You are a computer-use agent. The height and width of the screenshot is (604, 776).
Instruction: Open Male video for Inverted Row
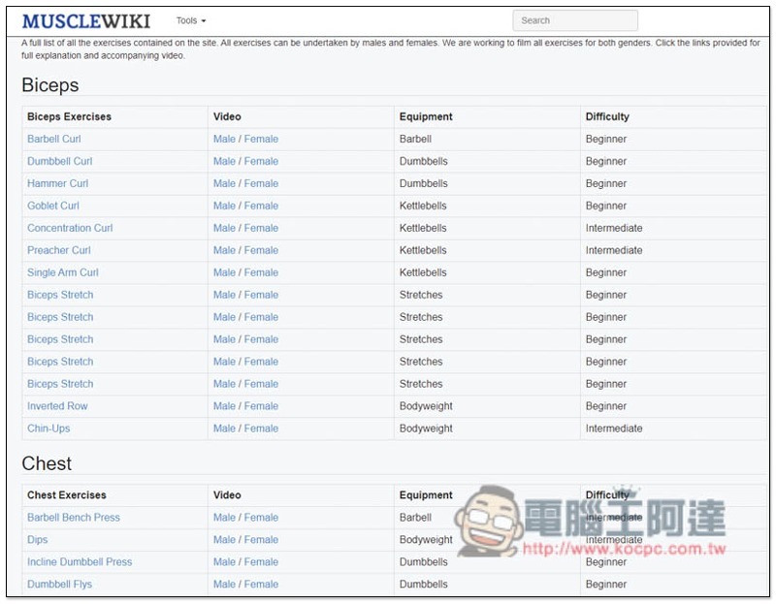[224, 406]
